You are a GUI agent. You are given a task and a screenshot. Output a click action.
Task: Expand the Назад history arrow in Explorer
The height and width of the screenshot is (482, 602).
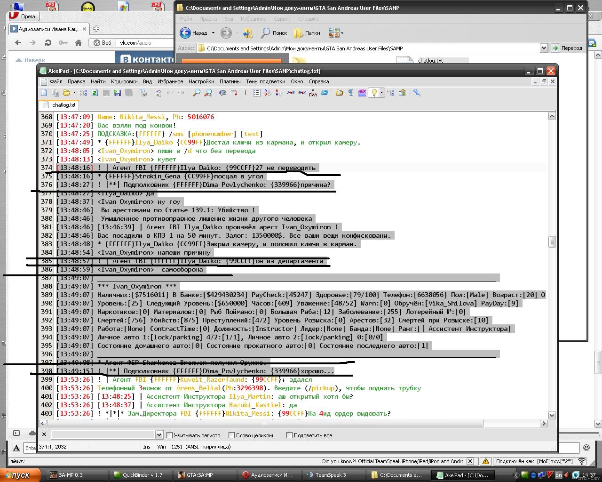point(213,33)
